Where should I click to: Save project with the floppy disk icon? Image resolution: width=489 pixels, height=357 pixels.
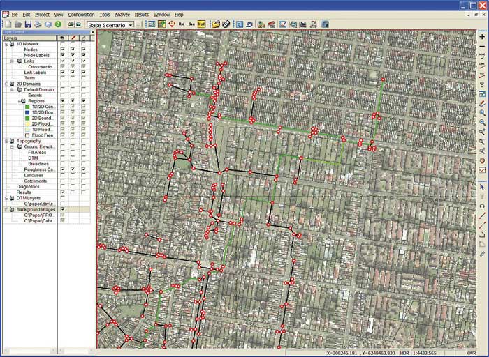tap(28, 24)
